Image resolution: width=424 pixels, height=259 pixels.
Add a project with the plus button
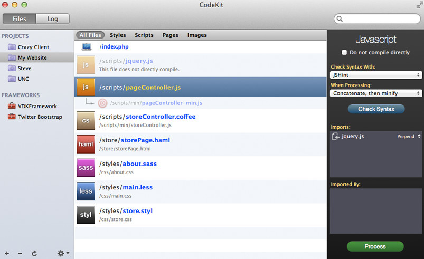click(x=7, y=253)
